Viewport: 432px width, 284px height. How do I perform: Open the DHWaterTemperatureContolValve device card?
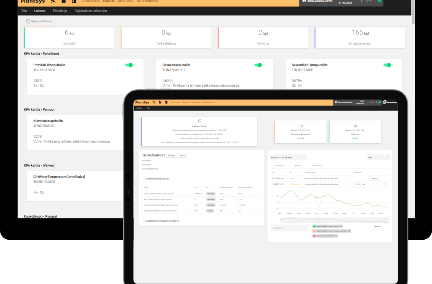point(75,186)
